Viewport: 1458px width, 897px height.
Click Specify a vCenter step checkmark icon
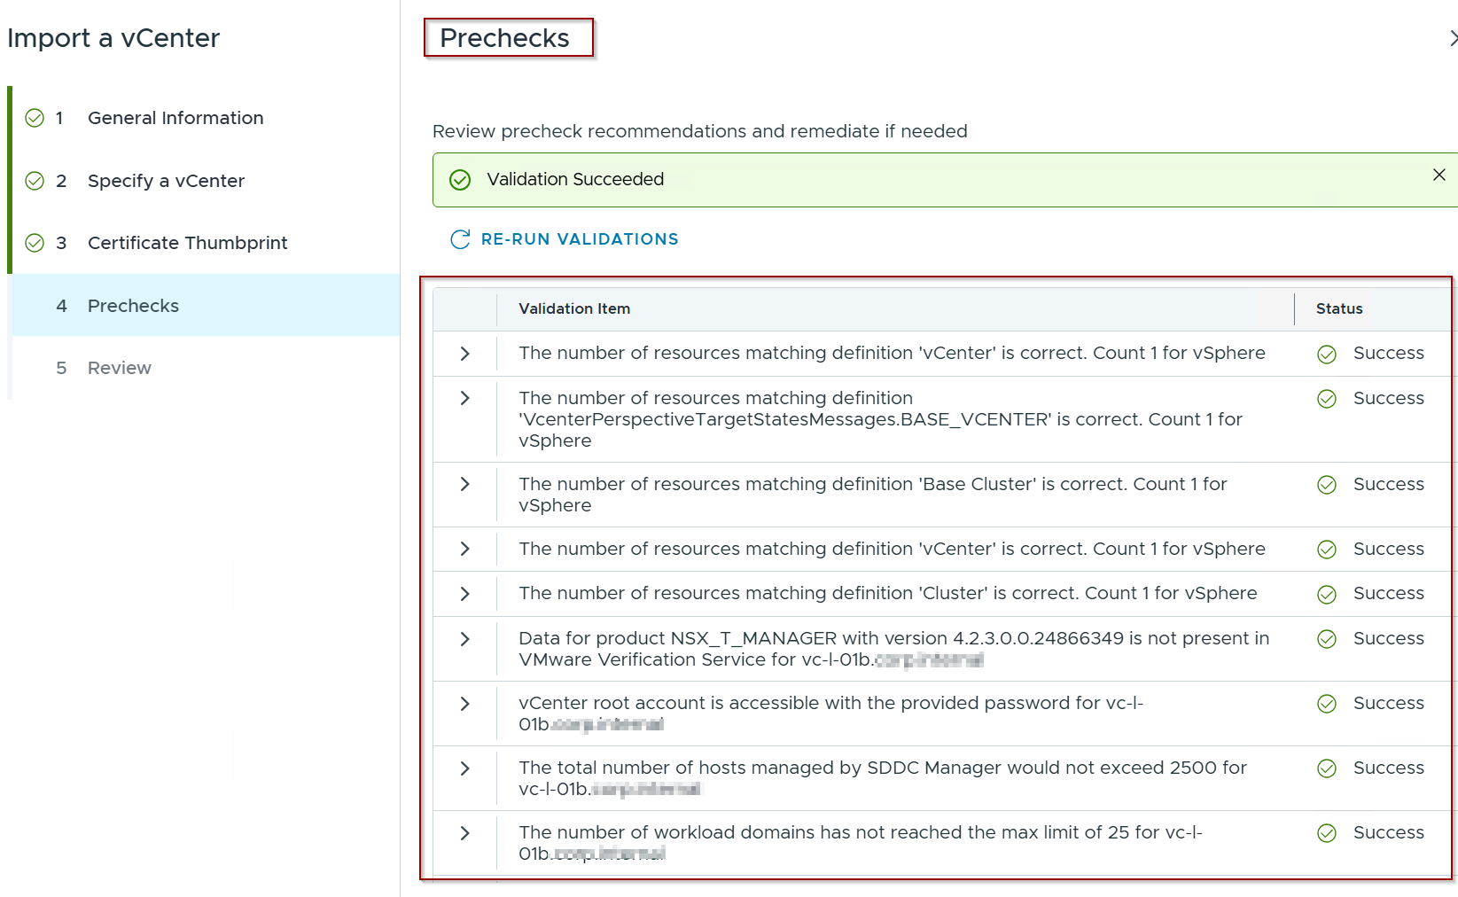pyautogui.click(x=35, y=181)
